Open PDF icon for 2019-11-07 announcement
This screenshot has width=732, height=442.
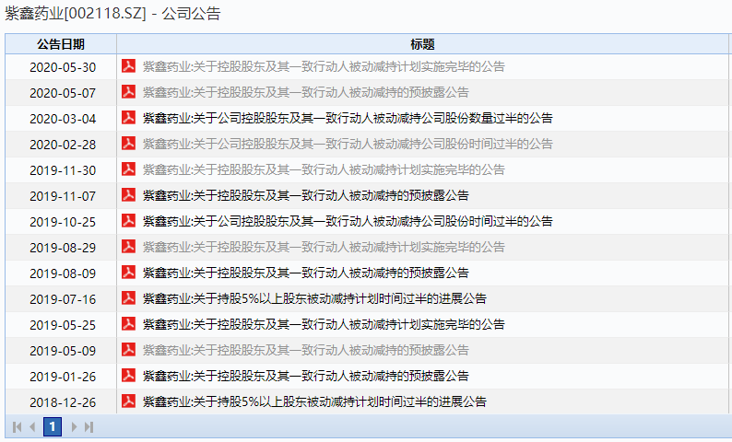coord(128,194)
